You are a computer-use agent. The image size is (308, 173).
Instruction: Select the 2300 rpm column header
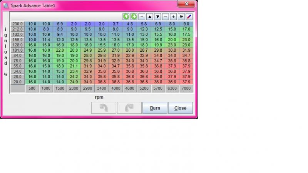(x=74, y=89)
